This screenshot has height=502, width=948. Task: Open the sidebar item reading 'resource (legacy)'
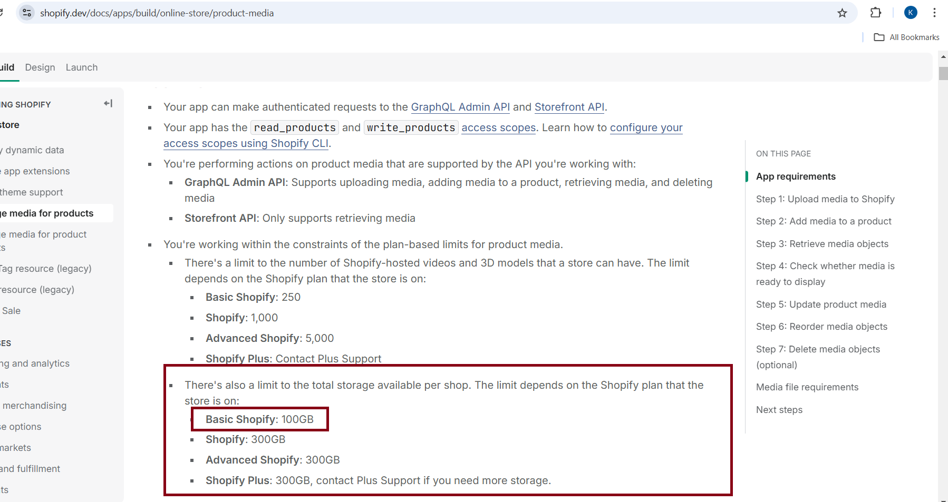(x=37, y=290)
